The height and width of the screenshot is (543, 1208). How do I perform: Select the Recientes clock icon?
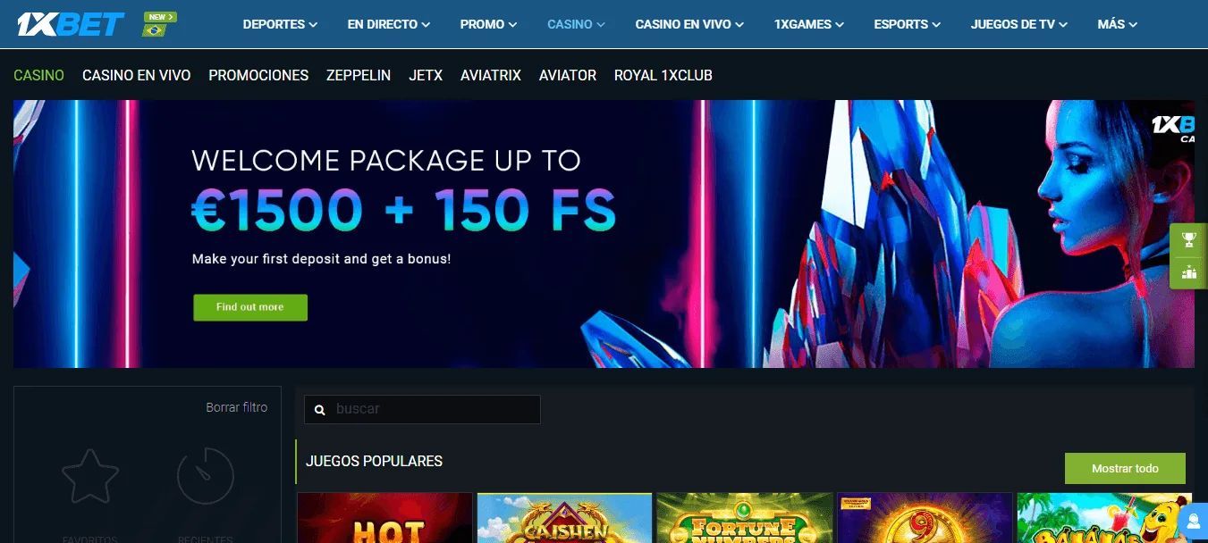click(206, 476)
